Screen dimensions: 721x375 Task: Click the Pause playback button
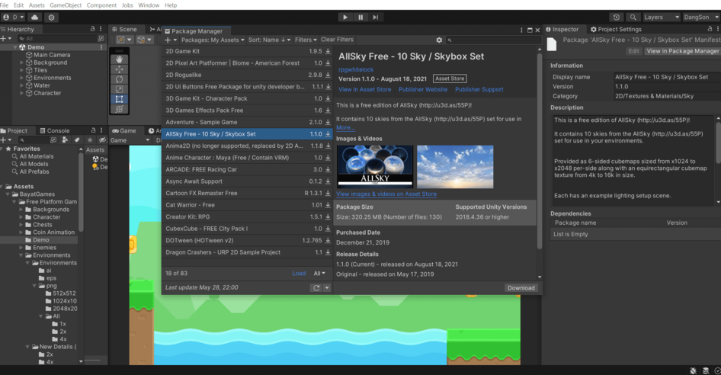point(360,17)
